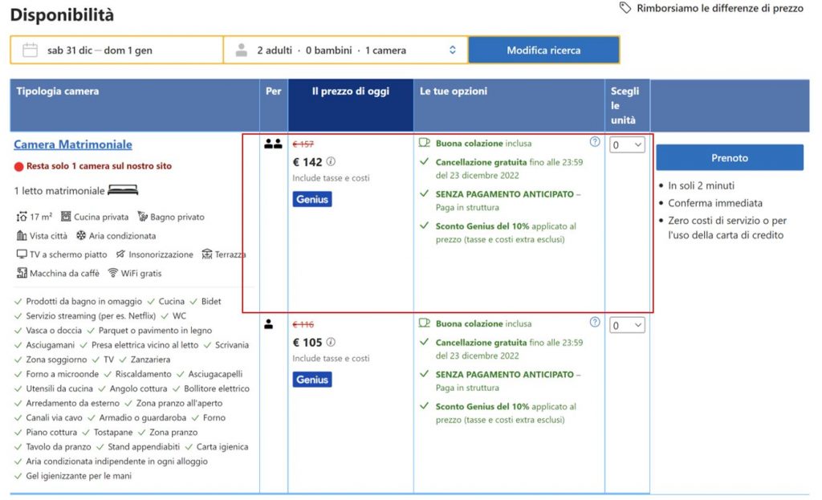Click info icon next to € 142 price

pos(331,162)
